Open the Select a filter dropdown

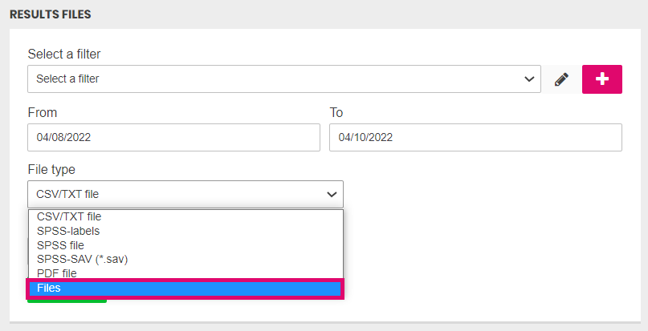[284, 79]
